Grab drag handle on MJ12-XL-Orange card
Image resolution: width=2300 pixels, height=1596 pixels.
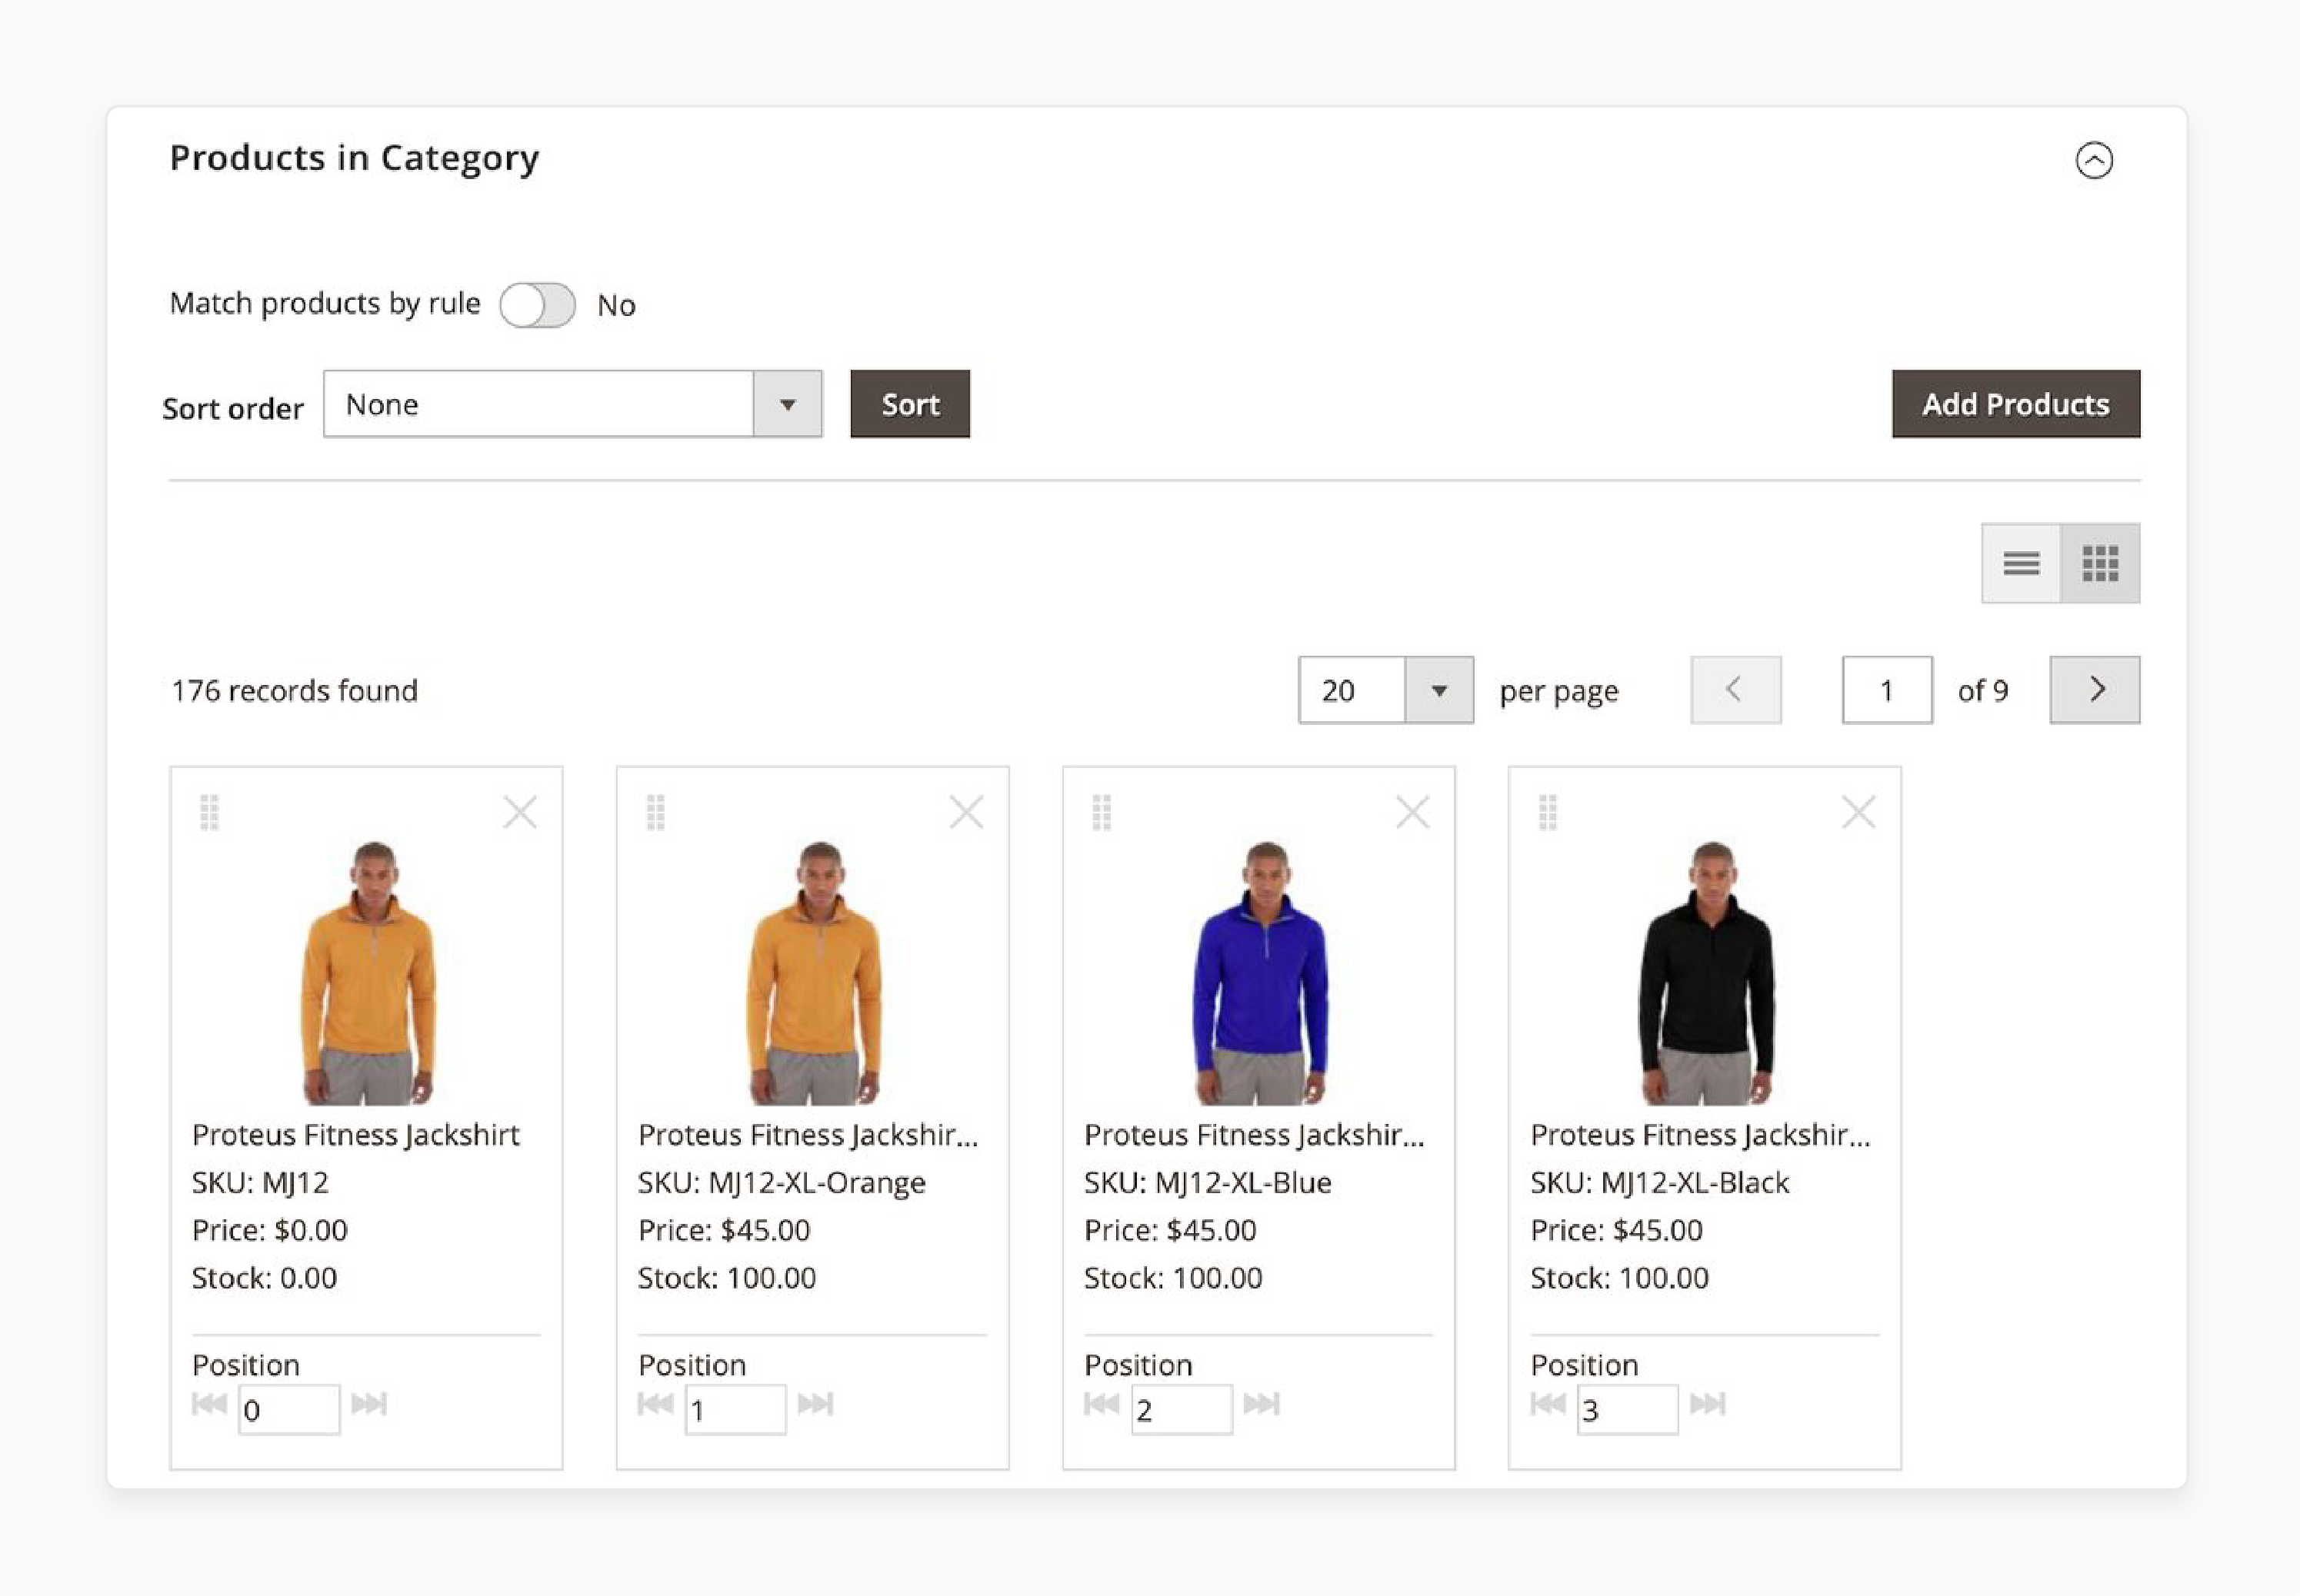click(x=655, y=812)
